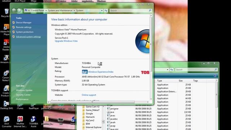Open System protection task link
This screenshot has height=130, width=231.
(x=25, y=32)
